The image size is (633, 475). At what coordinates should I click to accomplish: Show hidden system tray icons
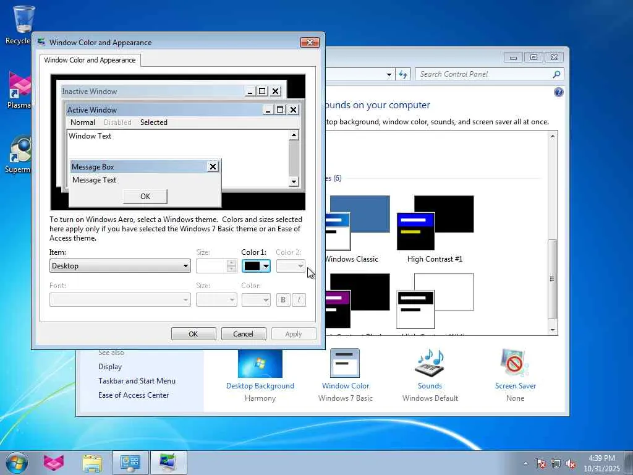tap(525, 463)
